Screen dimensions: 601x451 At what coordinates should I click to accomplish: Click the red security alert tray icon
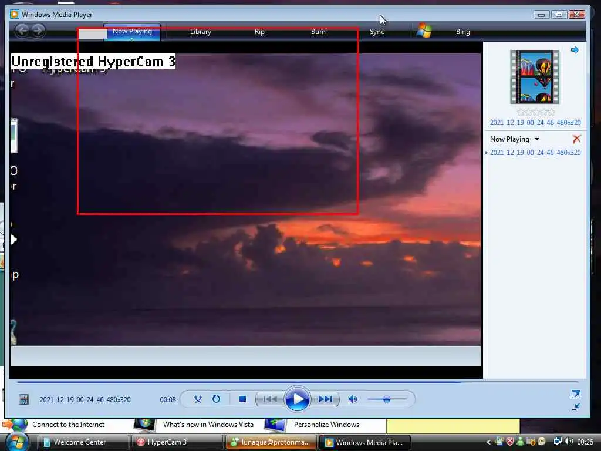(510, 442)
